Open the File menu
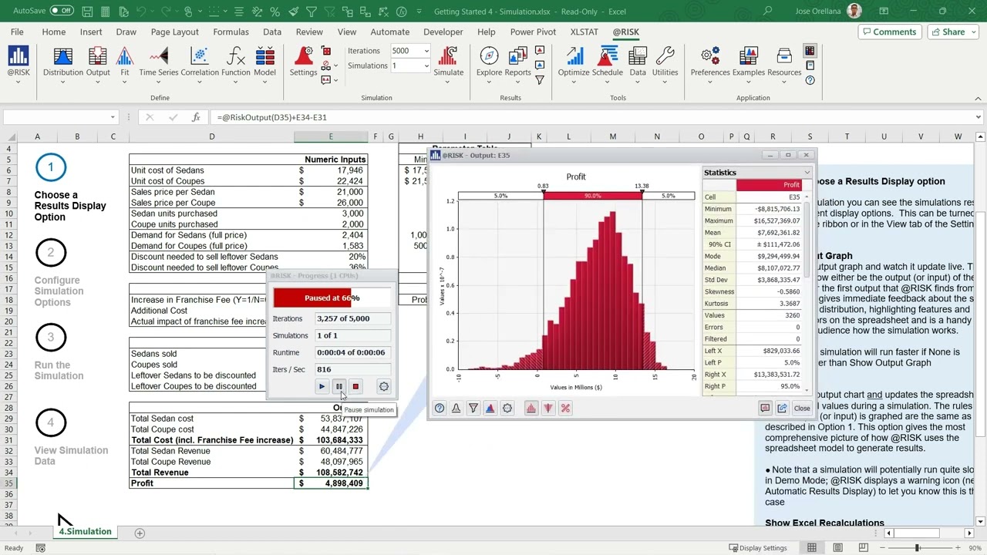987x555 pixels. pos(17,32)
